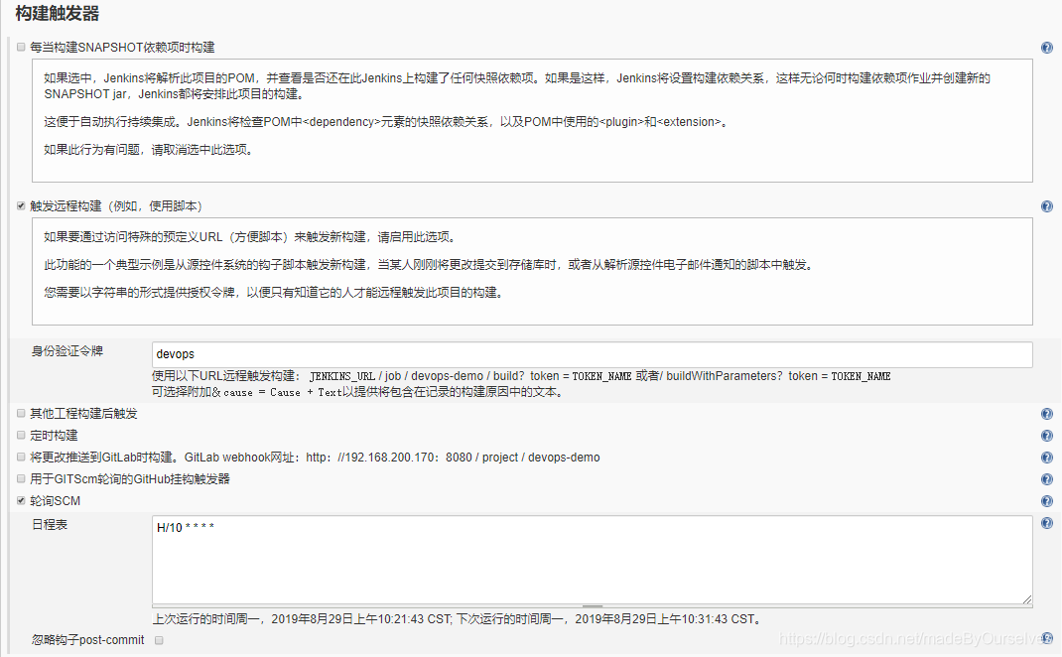Disable the 触发远程构建 trigger
The height and width of the screenshot is (657, 1062).
click(21, 205)
